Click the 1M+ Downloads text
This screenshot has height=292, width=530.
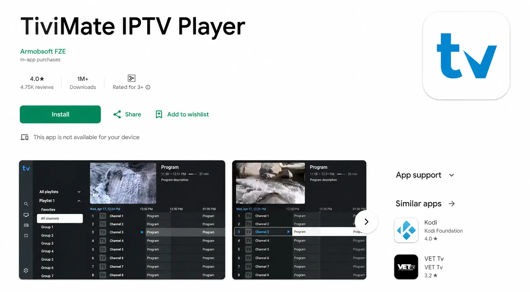tap(83, 83)
